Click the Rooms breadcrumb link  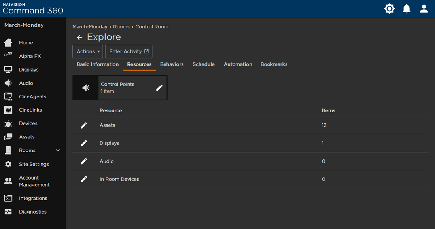[x=121, y=27]
